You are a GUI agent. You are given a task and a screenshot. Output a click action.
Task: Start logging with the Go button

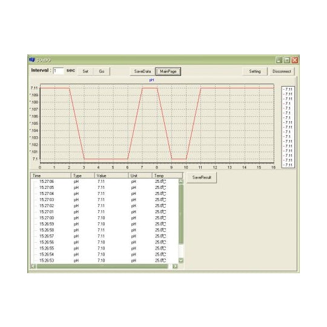coord(102,71)
